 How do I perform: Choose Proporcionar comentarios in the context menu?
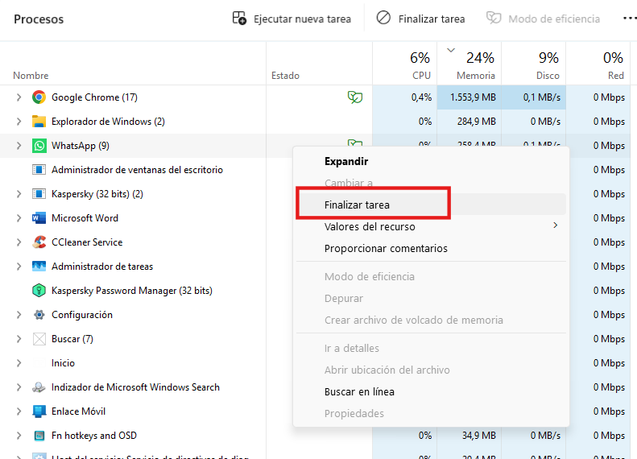pos(431,249)
